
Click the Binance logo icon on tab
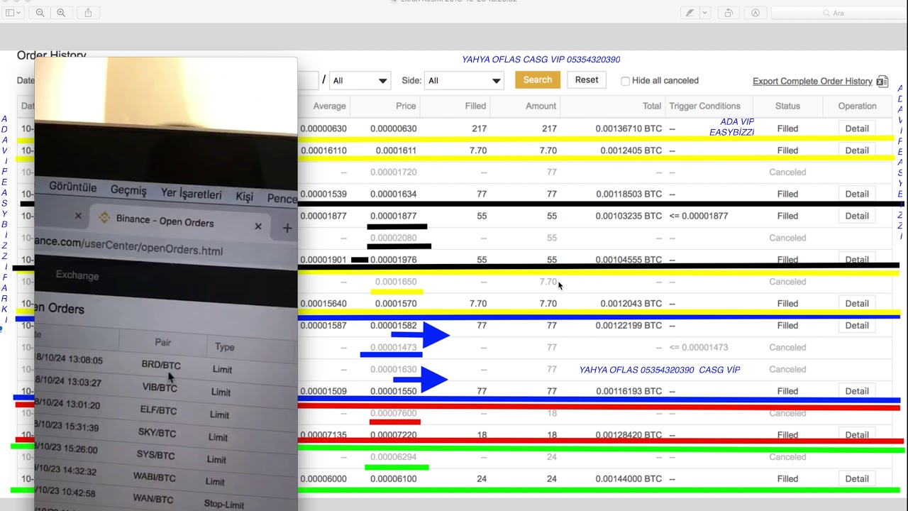coord(104,218)
